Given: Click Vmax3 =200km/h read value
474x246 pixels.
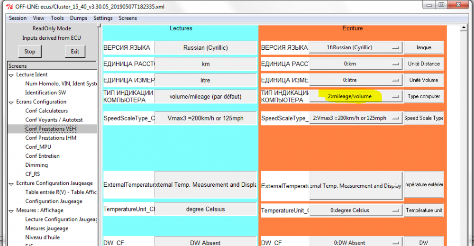Looking at the screenshot, I should (x=206, y=118).
